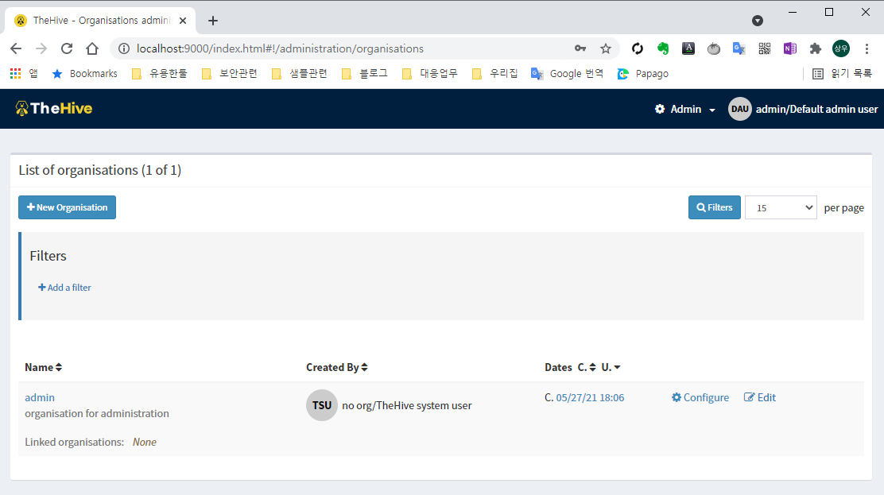Open a new browser tab
This screenshot has height=495, width=884.
[x=212, y=21]
